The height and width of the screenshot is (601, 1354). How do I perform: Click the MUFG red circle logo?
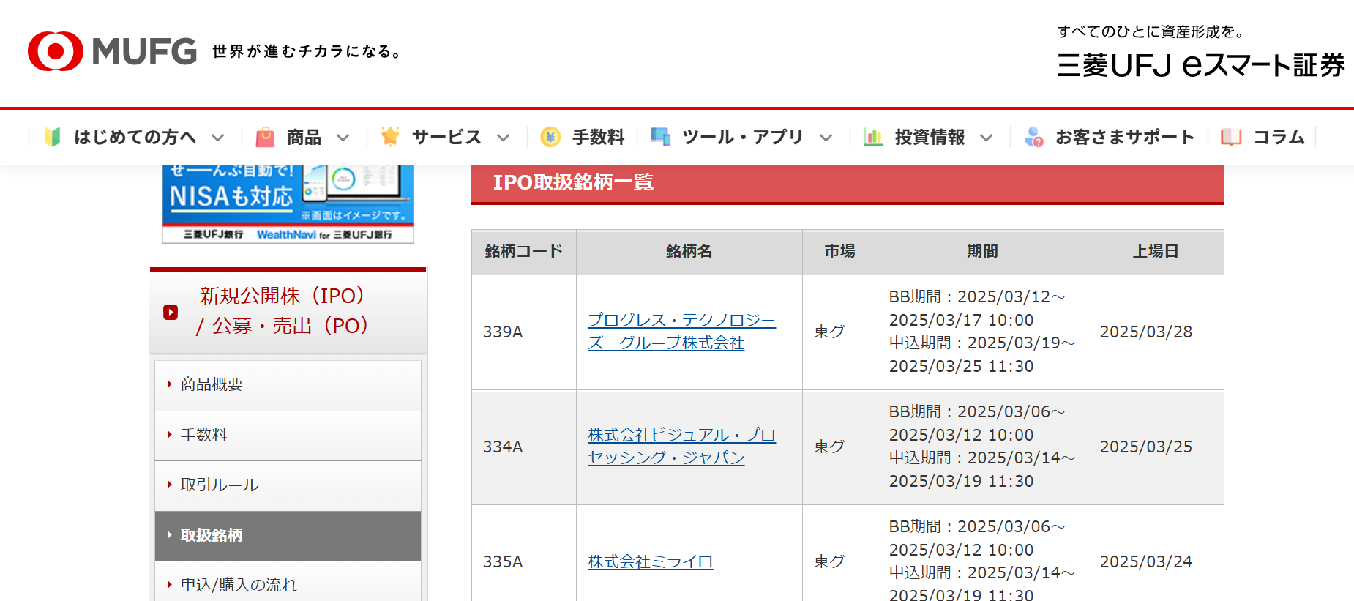(x=56, y=51)
